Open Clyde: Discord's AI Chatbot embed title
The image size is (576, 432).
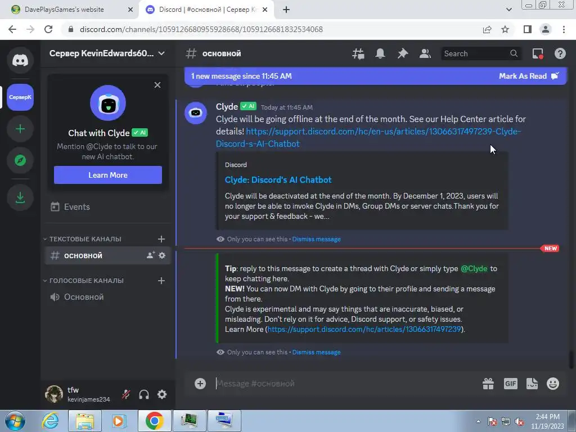(278, 179)
